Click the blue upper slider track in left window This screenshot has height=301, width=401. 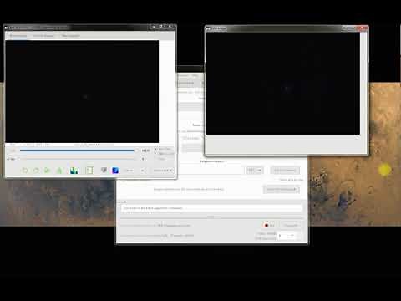77,150
